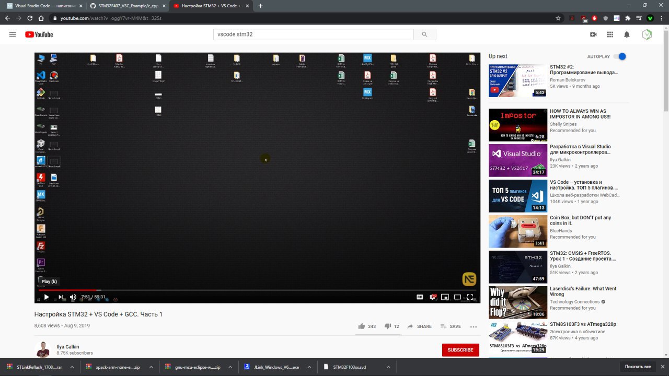Subscribe to Ilya Galkin's channel
Screen dimensions: 669x376
click(460, 350)
